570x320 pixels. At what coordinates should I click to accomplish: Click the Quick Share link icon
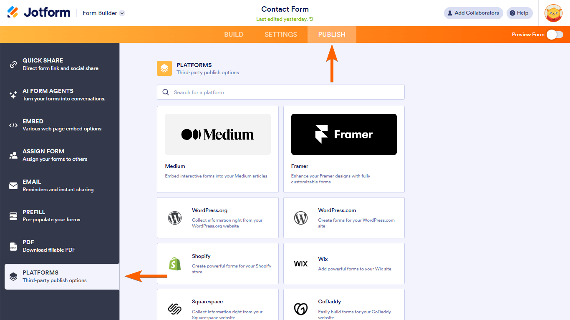[13, 65]
